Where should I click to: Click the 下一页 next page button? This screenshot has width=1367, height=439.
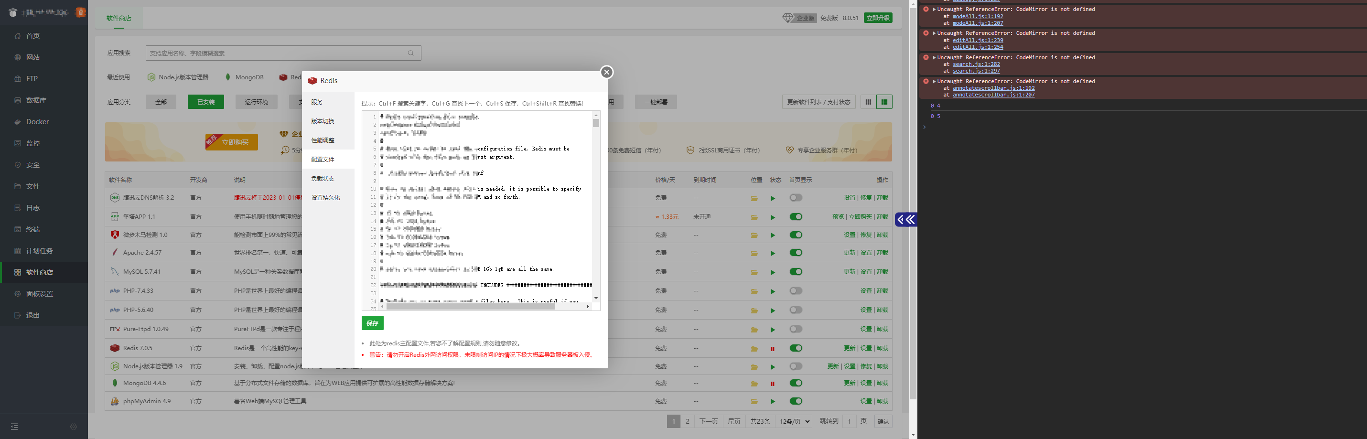click(709, 421)
